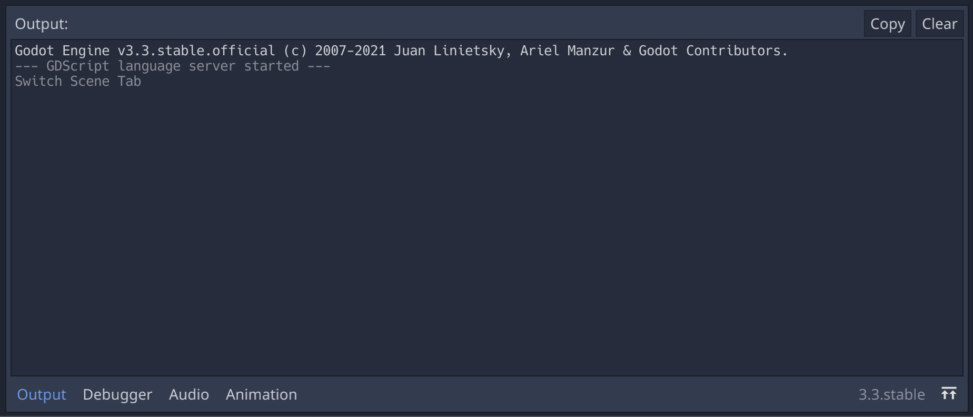Click the 'GDScript language server started' log line
The height and width of the screenshot is (417, 973).
click(173, 66)
